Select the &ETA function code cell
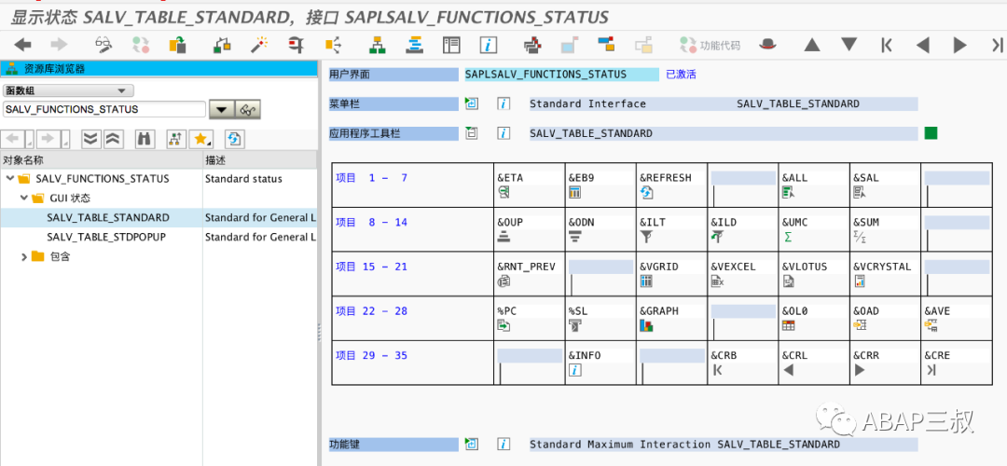Viewport: 1007px width, 466px height. point(530,185)
